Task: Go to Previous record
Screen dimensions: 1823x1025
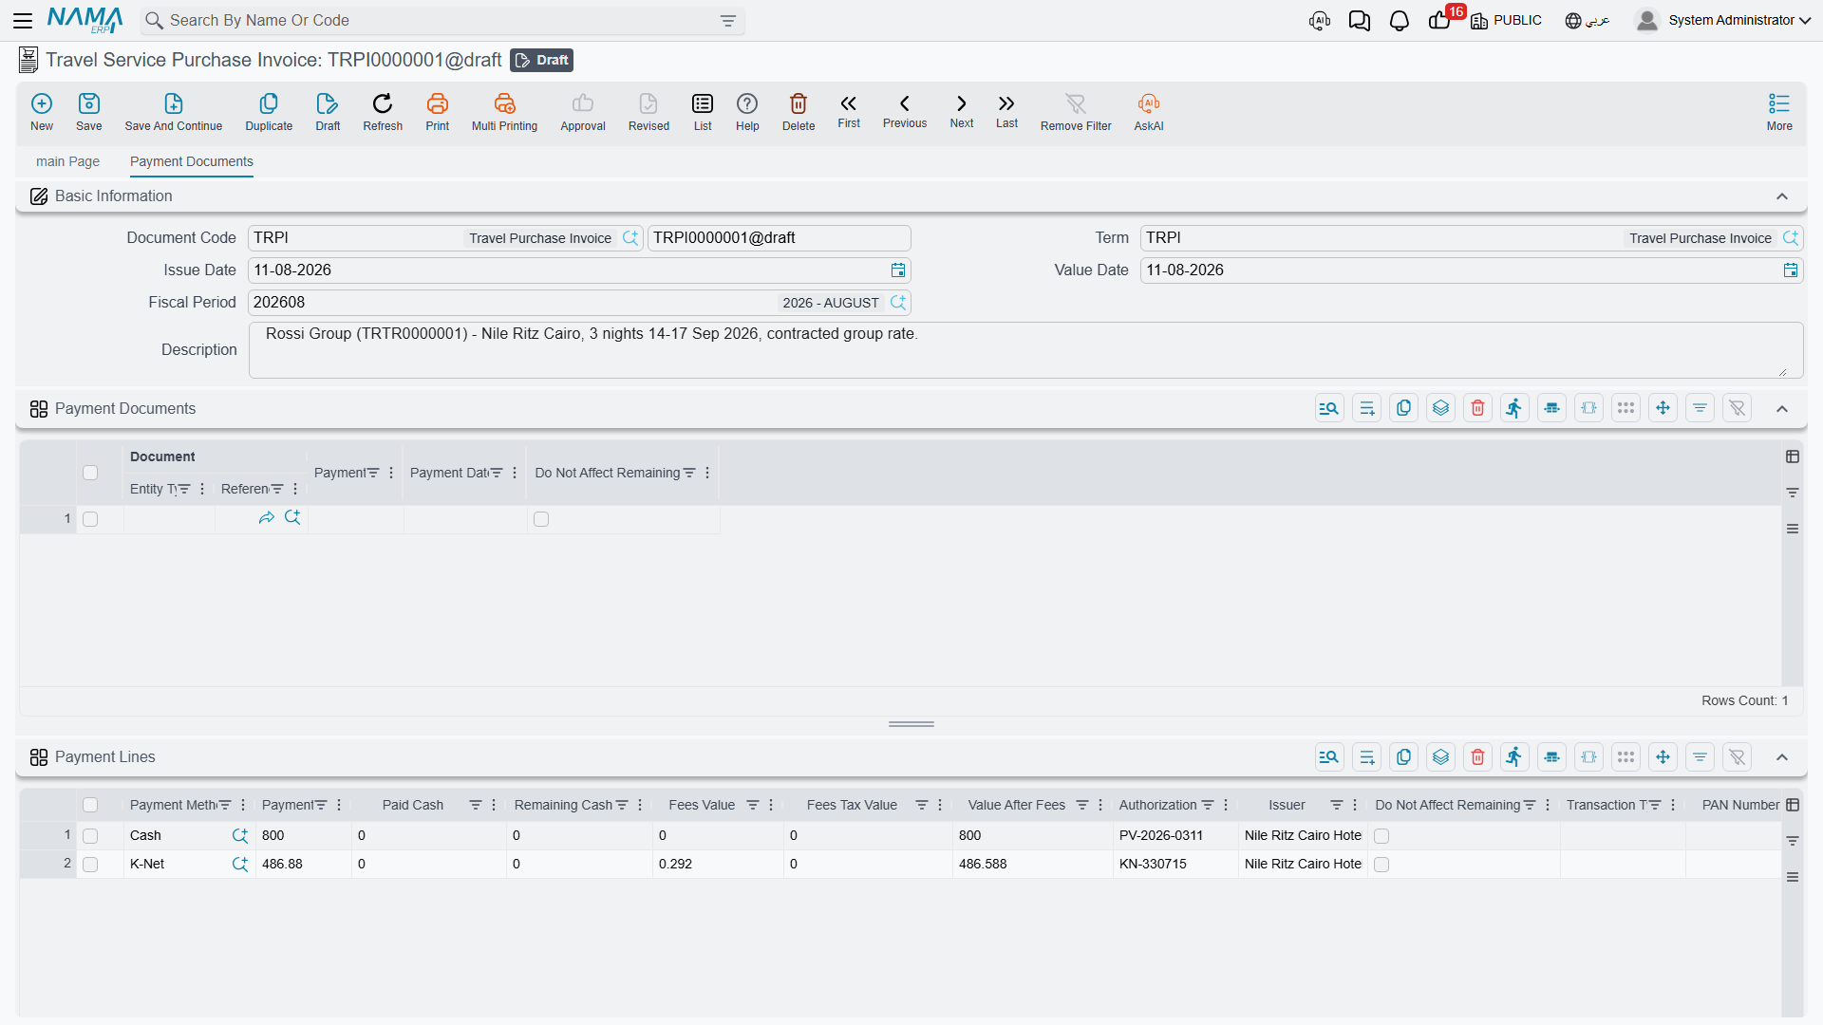Action: (x=905, y=111)
